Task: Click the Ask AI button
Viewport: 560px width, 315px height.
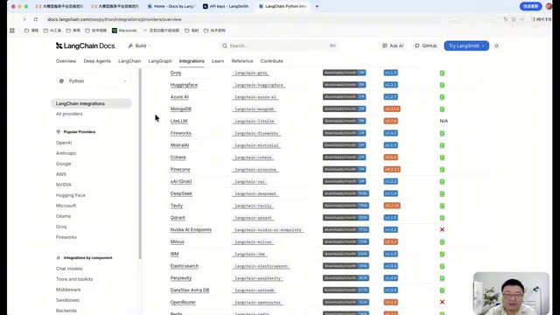Action: [393, 45]
